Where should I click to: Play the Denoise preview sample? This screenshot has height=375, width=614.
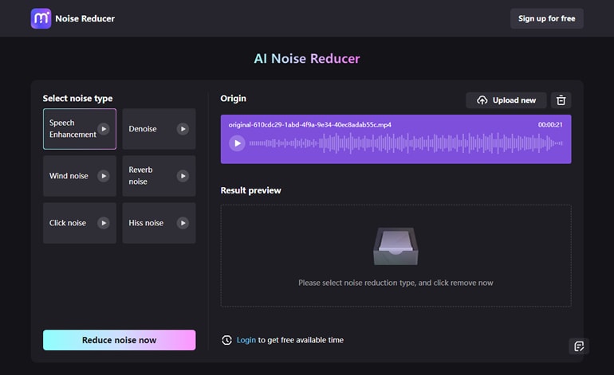coord(183,129)
